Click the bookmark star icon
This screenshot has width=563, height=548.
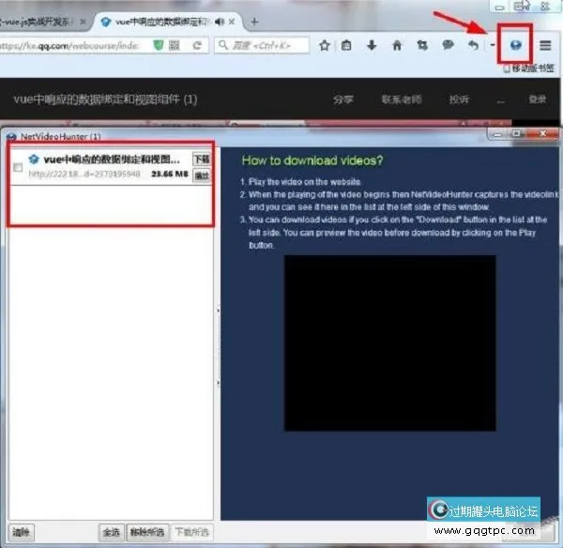coord(324,45)
